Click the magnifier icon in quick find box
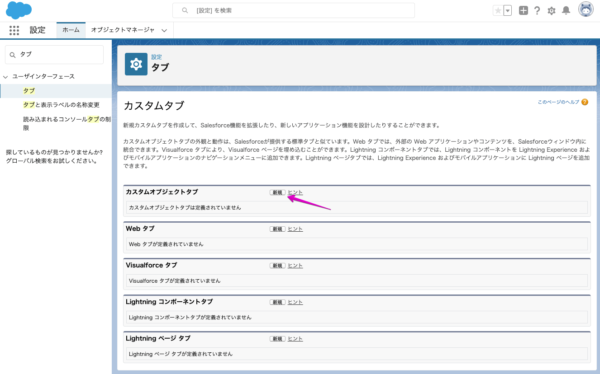This screenshot has height=374, width=600. coord(13,54)
